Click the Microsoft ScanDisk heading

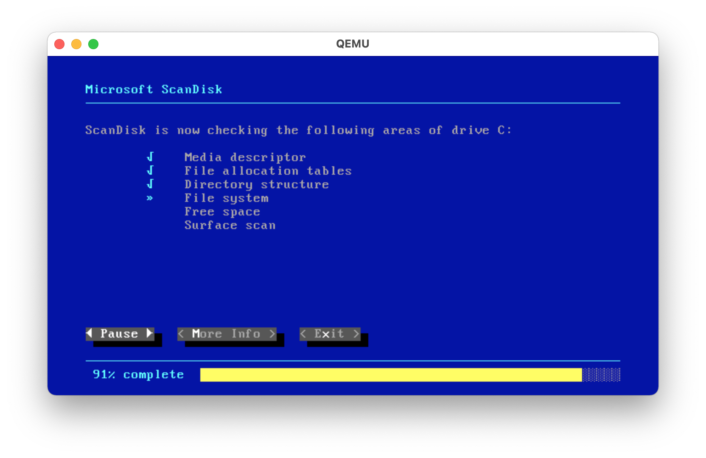click(x=154, y=89)
